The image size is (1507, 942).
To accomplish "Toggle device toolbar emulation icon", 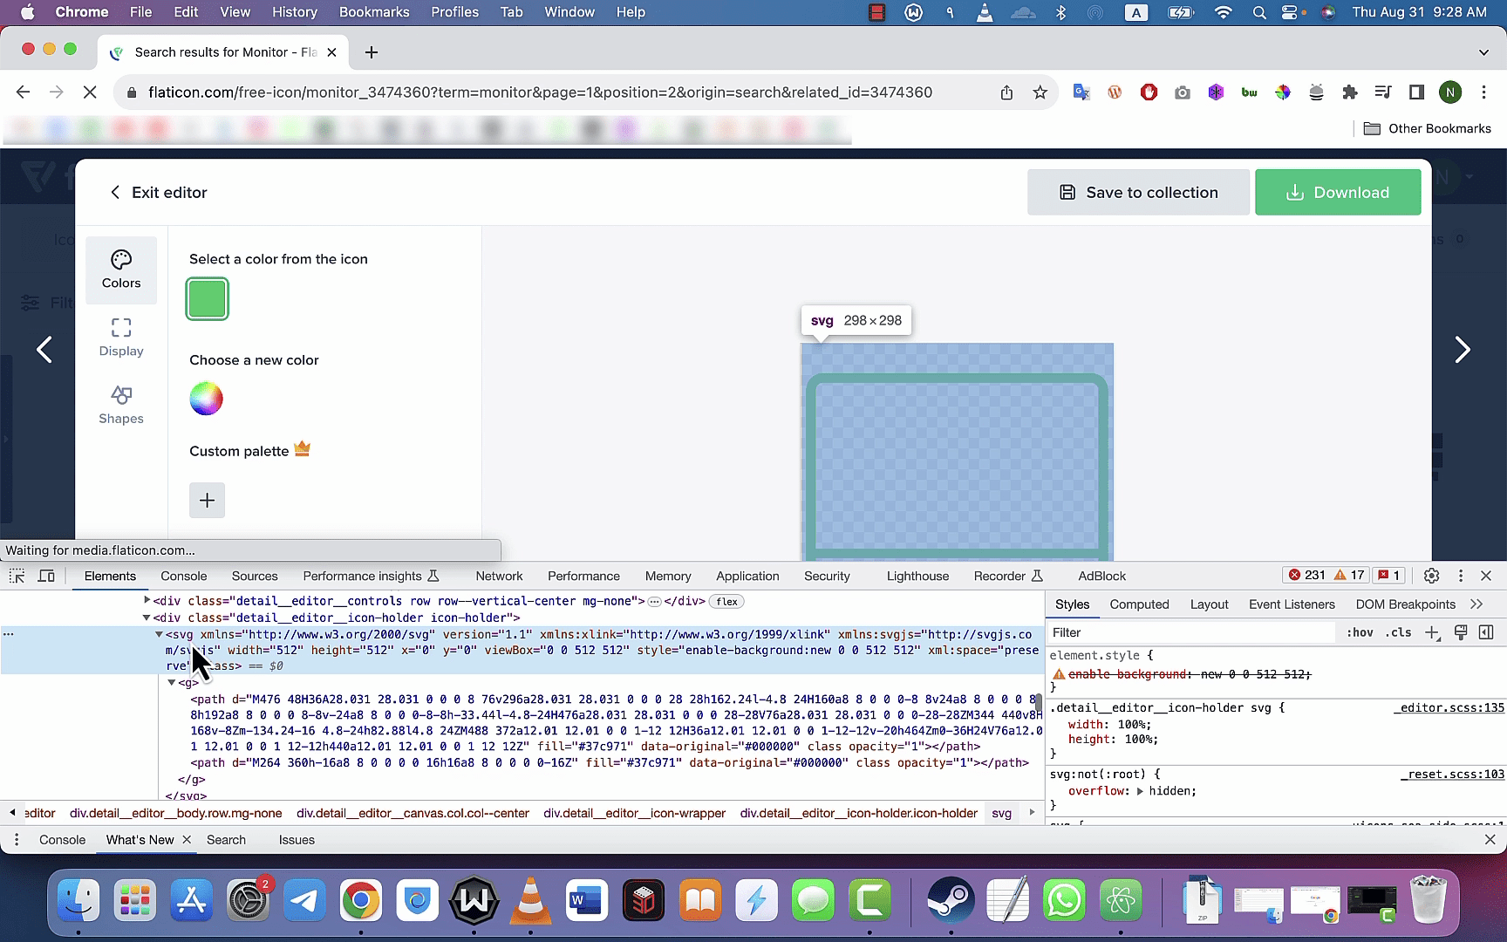I will tap(46, 576).
